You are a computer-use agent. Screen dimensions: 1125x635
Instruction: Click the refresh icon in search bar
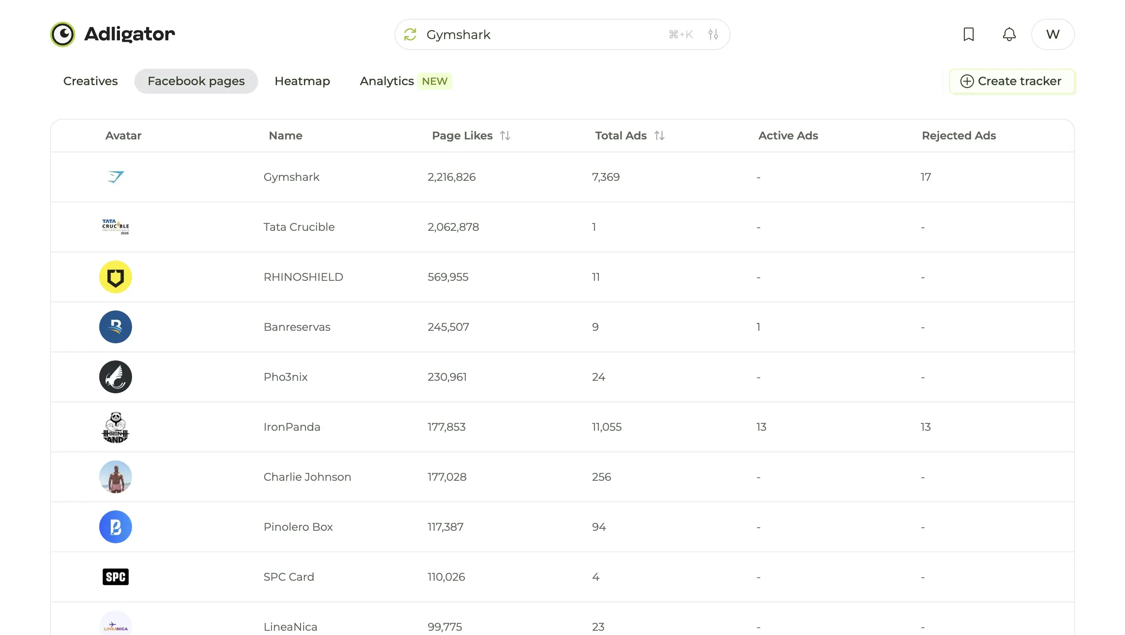(410, 34)
